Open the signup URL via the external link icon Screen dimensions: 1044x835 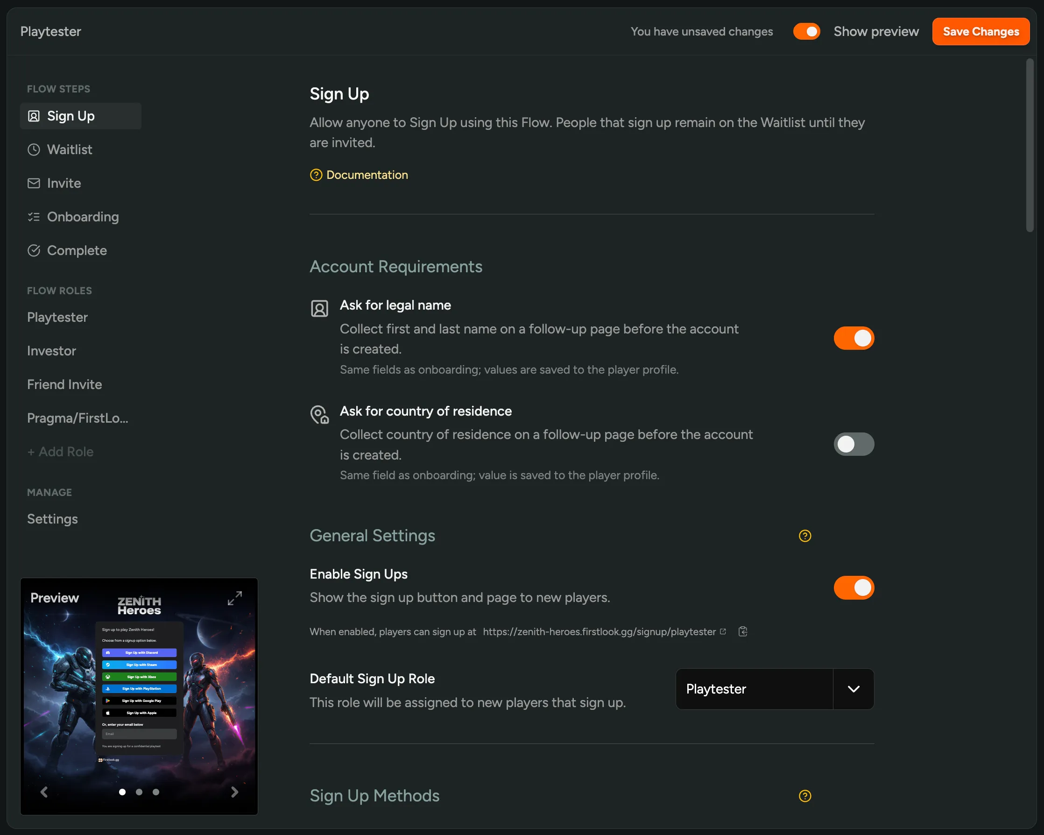click(723, 631)
